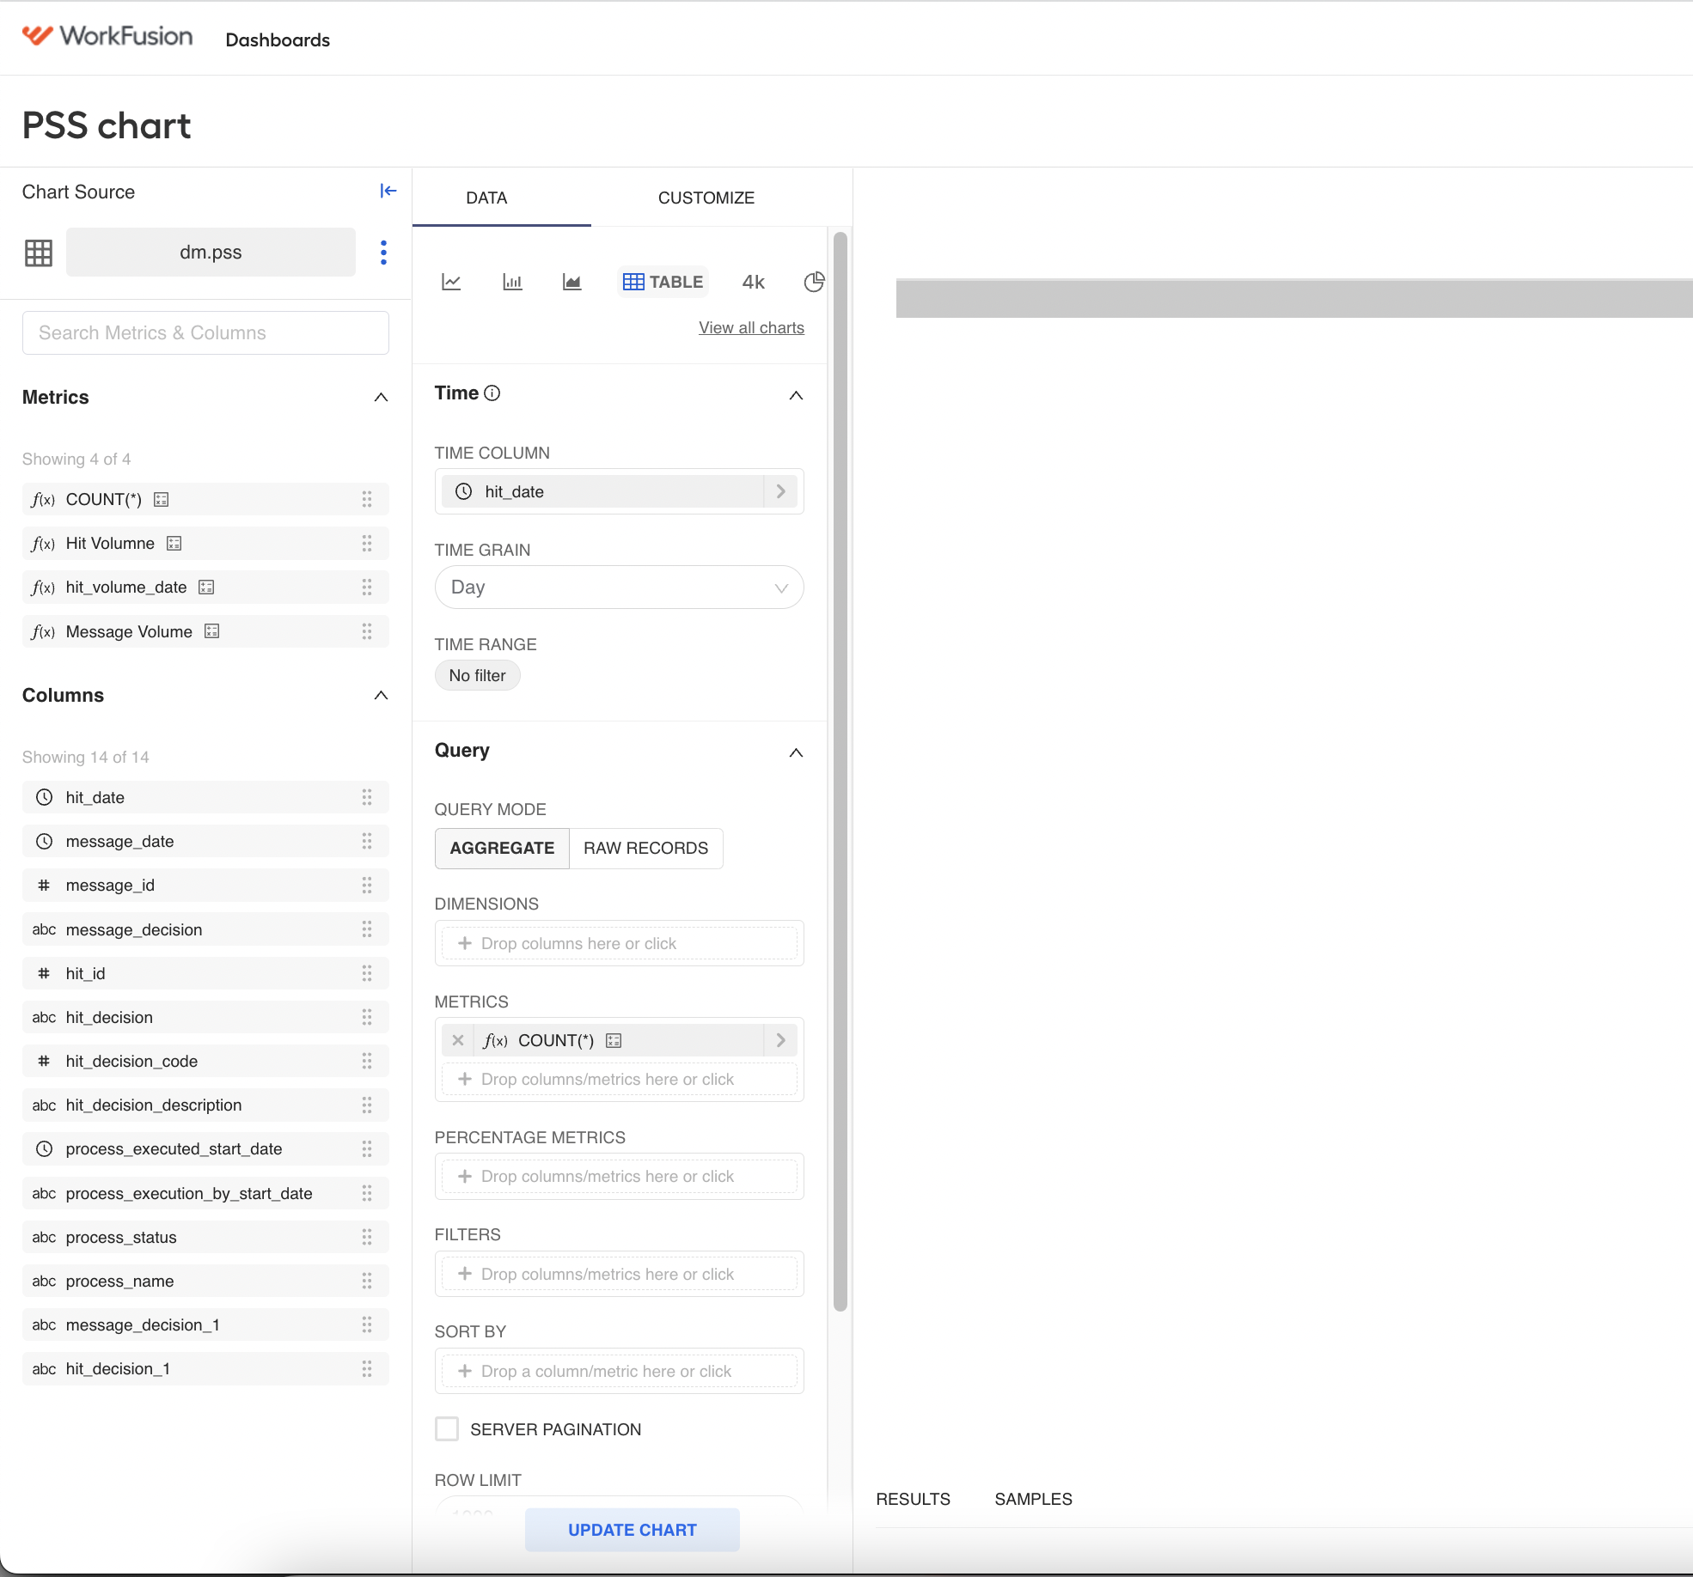Select the 4k big number chart type
Viewport: 1693px width, 1577px height.
point(754,282)
